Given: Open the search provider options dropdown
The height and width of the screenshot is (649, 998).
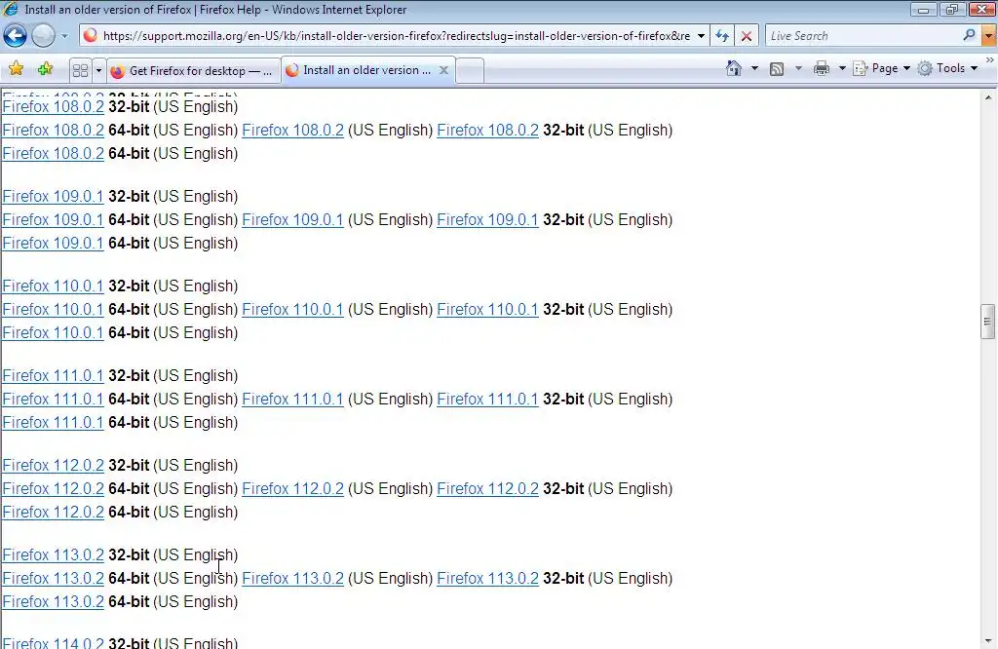Looking at the screenshot, I should (989, 36).
